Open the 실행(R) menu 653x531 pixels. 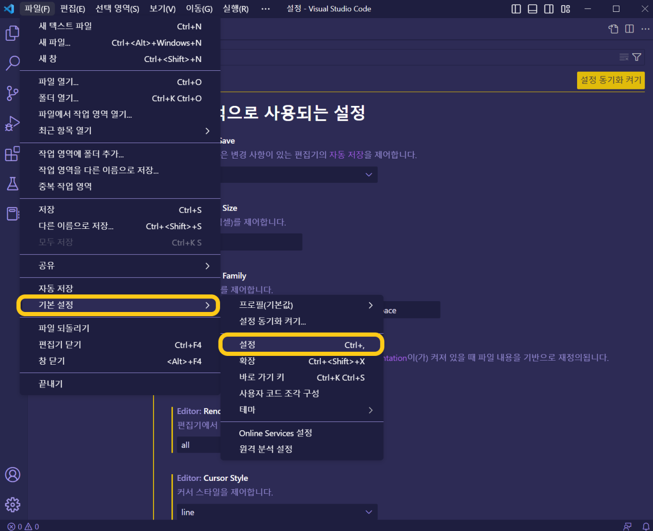pos(236,9)
